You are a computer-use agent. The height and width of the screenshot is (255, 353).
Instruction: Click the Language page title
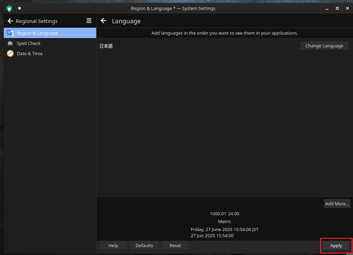126,21
